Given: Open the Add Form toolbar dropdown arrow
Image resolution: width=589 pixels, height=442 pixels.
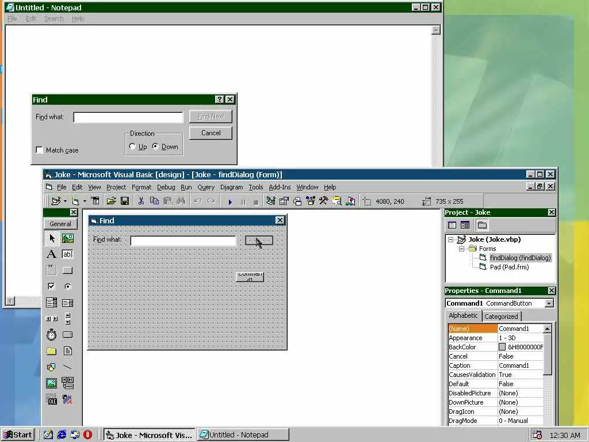Looking at the screenshot, I should [85, 201].
